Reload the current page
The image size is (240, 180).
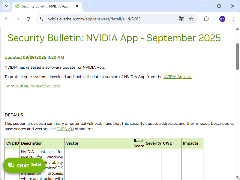[x=28, y=19]
